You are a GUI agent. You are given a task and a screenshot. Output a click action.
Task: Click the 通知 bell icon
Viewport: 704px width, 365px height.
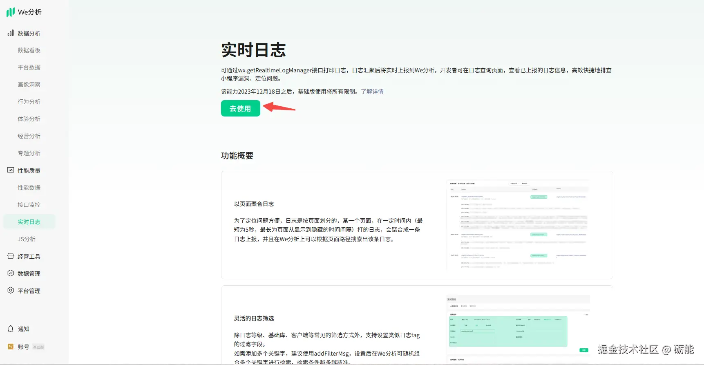pyautogui.click(x=11, y=329)
